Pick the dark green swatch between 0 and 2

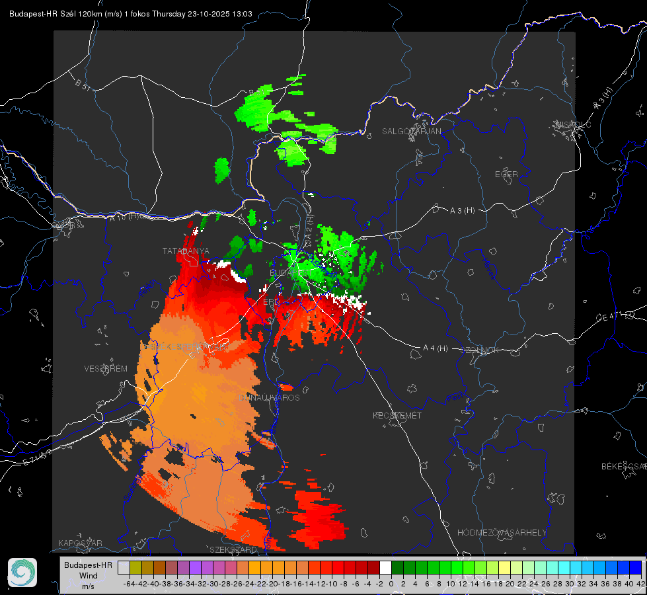click(x=397, y=568)
